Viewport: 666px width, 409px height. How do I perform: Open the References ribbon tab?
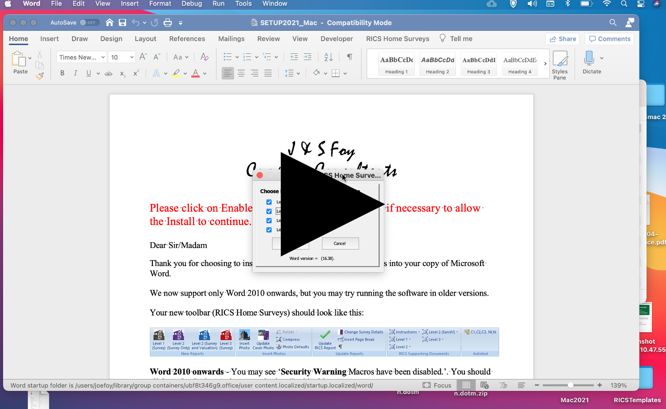click(187, 39)
